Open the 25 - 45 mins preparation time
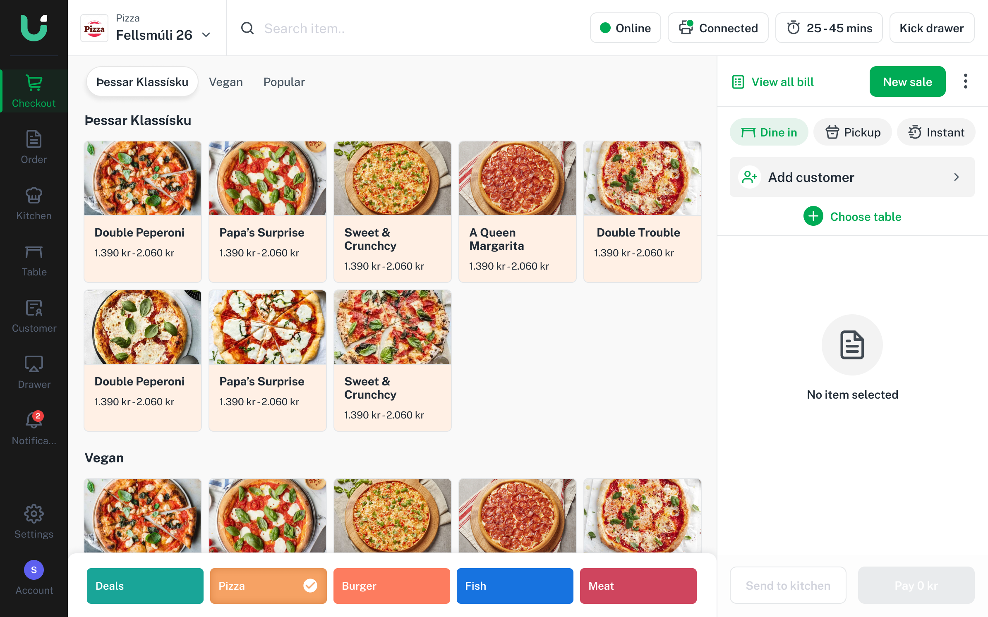The image size is (988, 617). (x=829, y=28)
